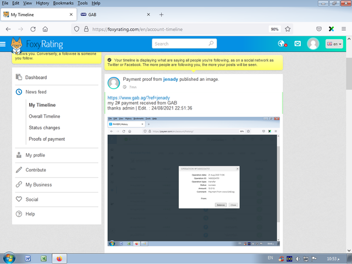Click the site padlock icon

[86, 29]
